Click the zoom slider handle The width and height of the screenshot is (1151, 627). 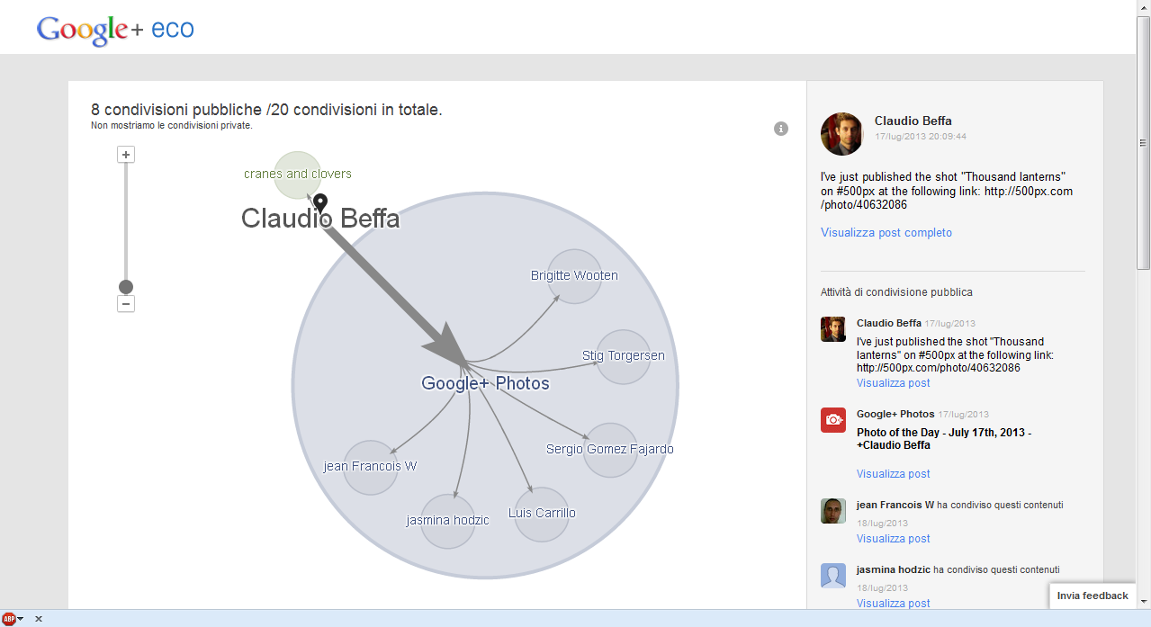126,287
